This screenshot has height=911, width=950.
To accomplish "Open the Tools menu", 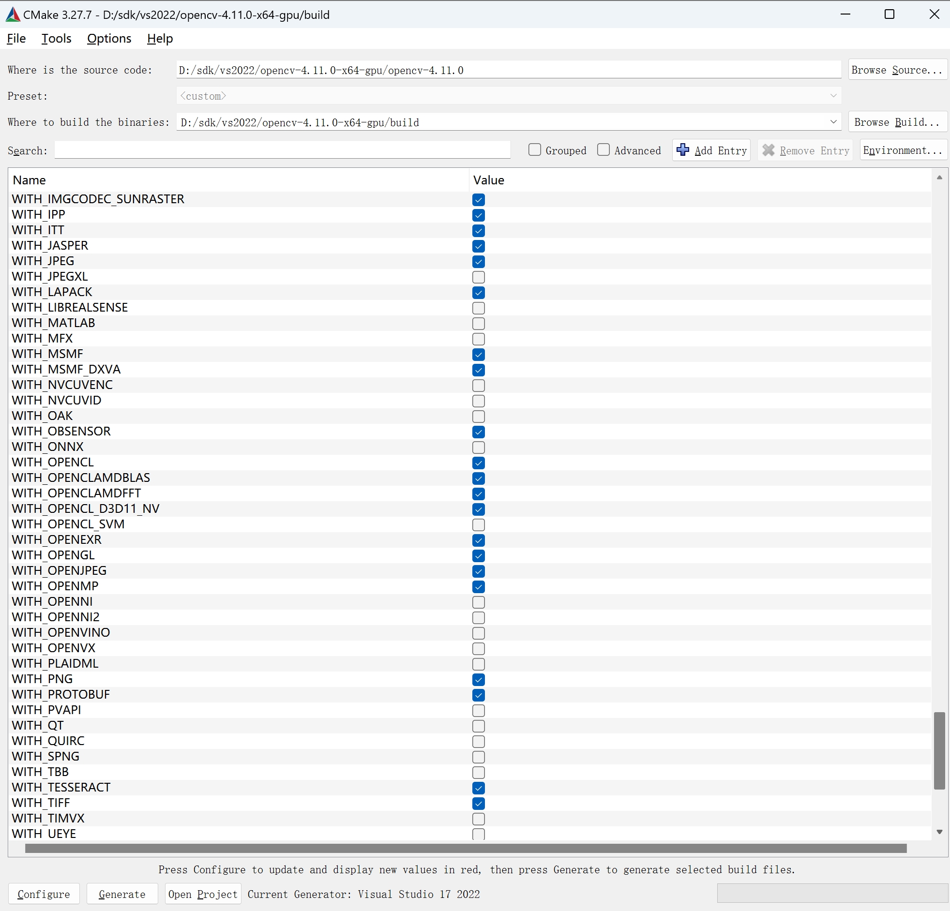I will click(x=56, y=38).
